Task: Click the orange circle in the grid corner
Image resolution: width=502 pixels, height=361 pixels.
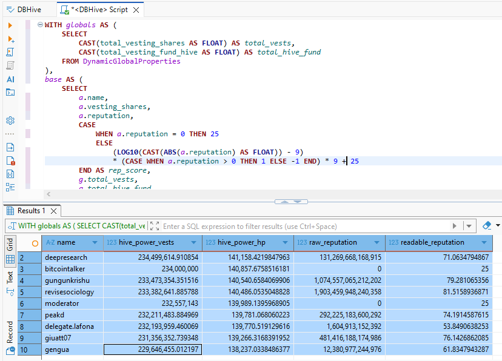Action: pos(35,243)
